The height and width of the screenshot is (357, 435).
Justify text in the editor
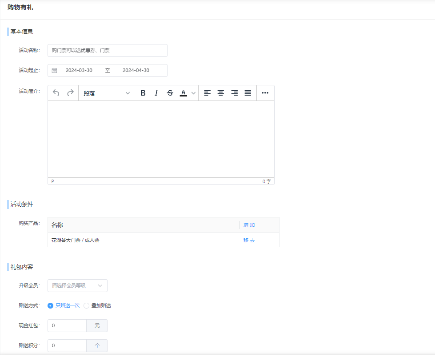(248, 93)
